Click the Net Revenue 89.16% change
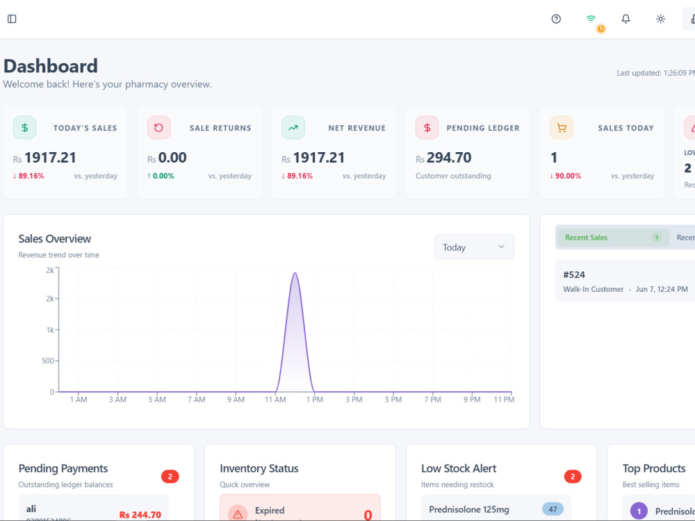 (297, 176)
